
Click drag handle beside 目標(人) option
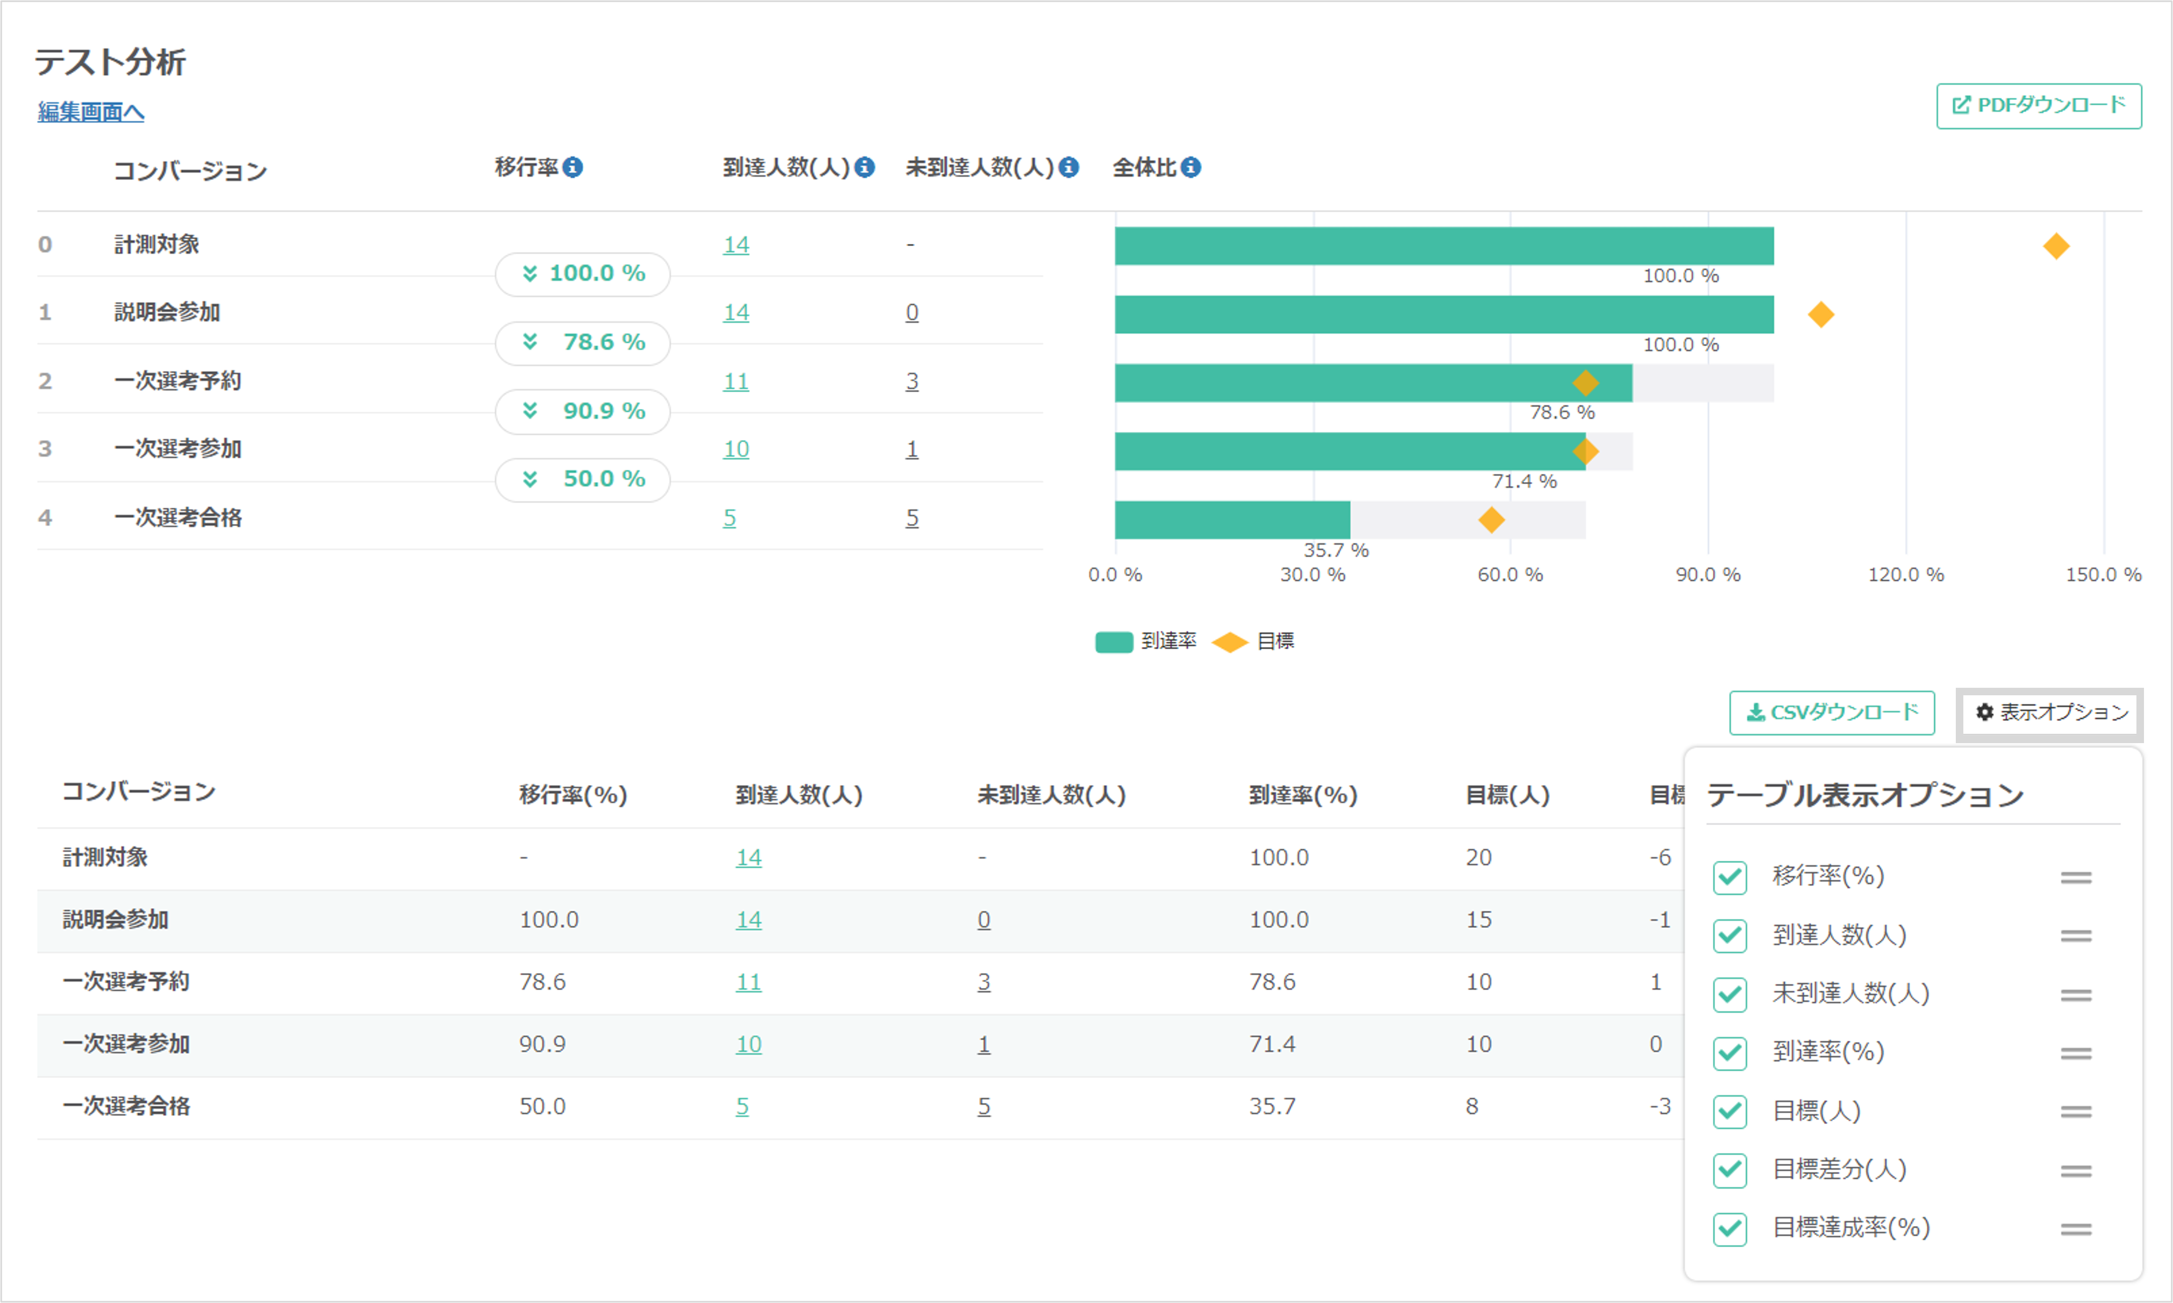(2076, 1112)
